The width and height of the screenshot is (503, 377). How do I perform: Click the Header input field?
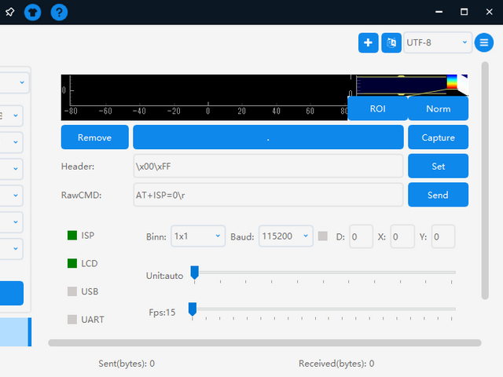tap(268, 167)
